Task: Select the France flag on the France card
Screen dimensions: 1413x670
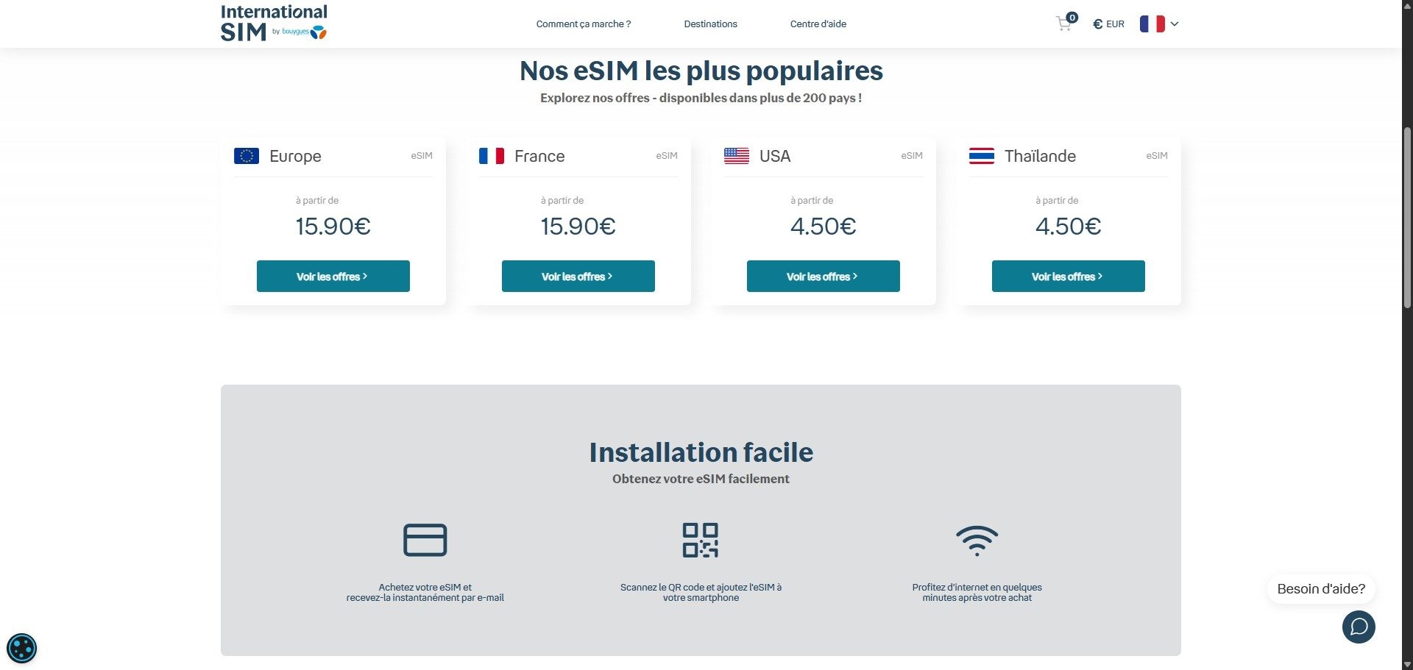Action: (x=492, y=155)
